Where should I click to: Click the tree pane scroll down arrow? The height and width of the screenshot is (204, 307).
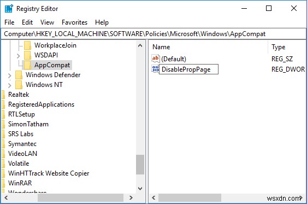tap(140, 189)
